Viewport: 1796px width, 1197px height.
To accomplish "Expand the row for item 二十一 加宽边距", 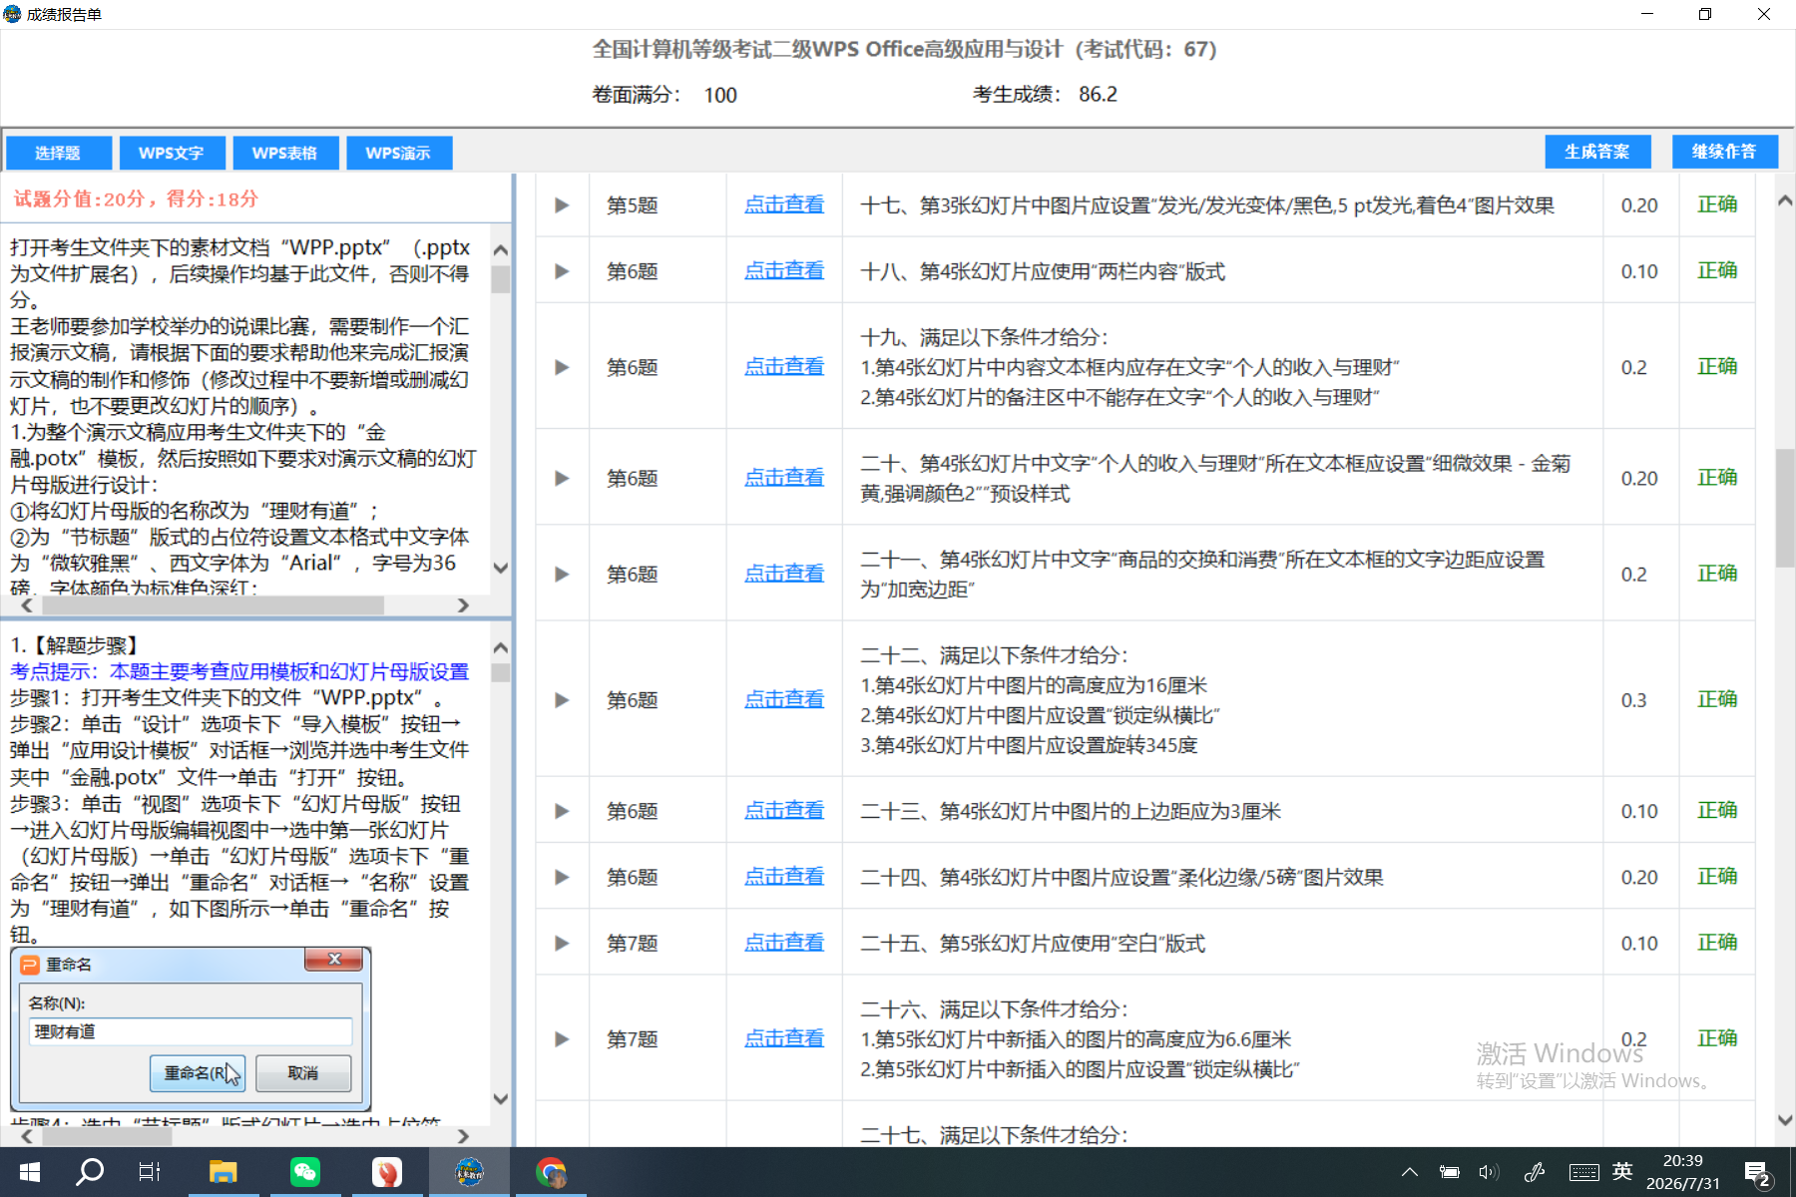I will click(x=562, y=574).
